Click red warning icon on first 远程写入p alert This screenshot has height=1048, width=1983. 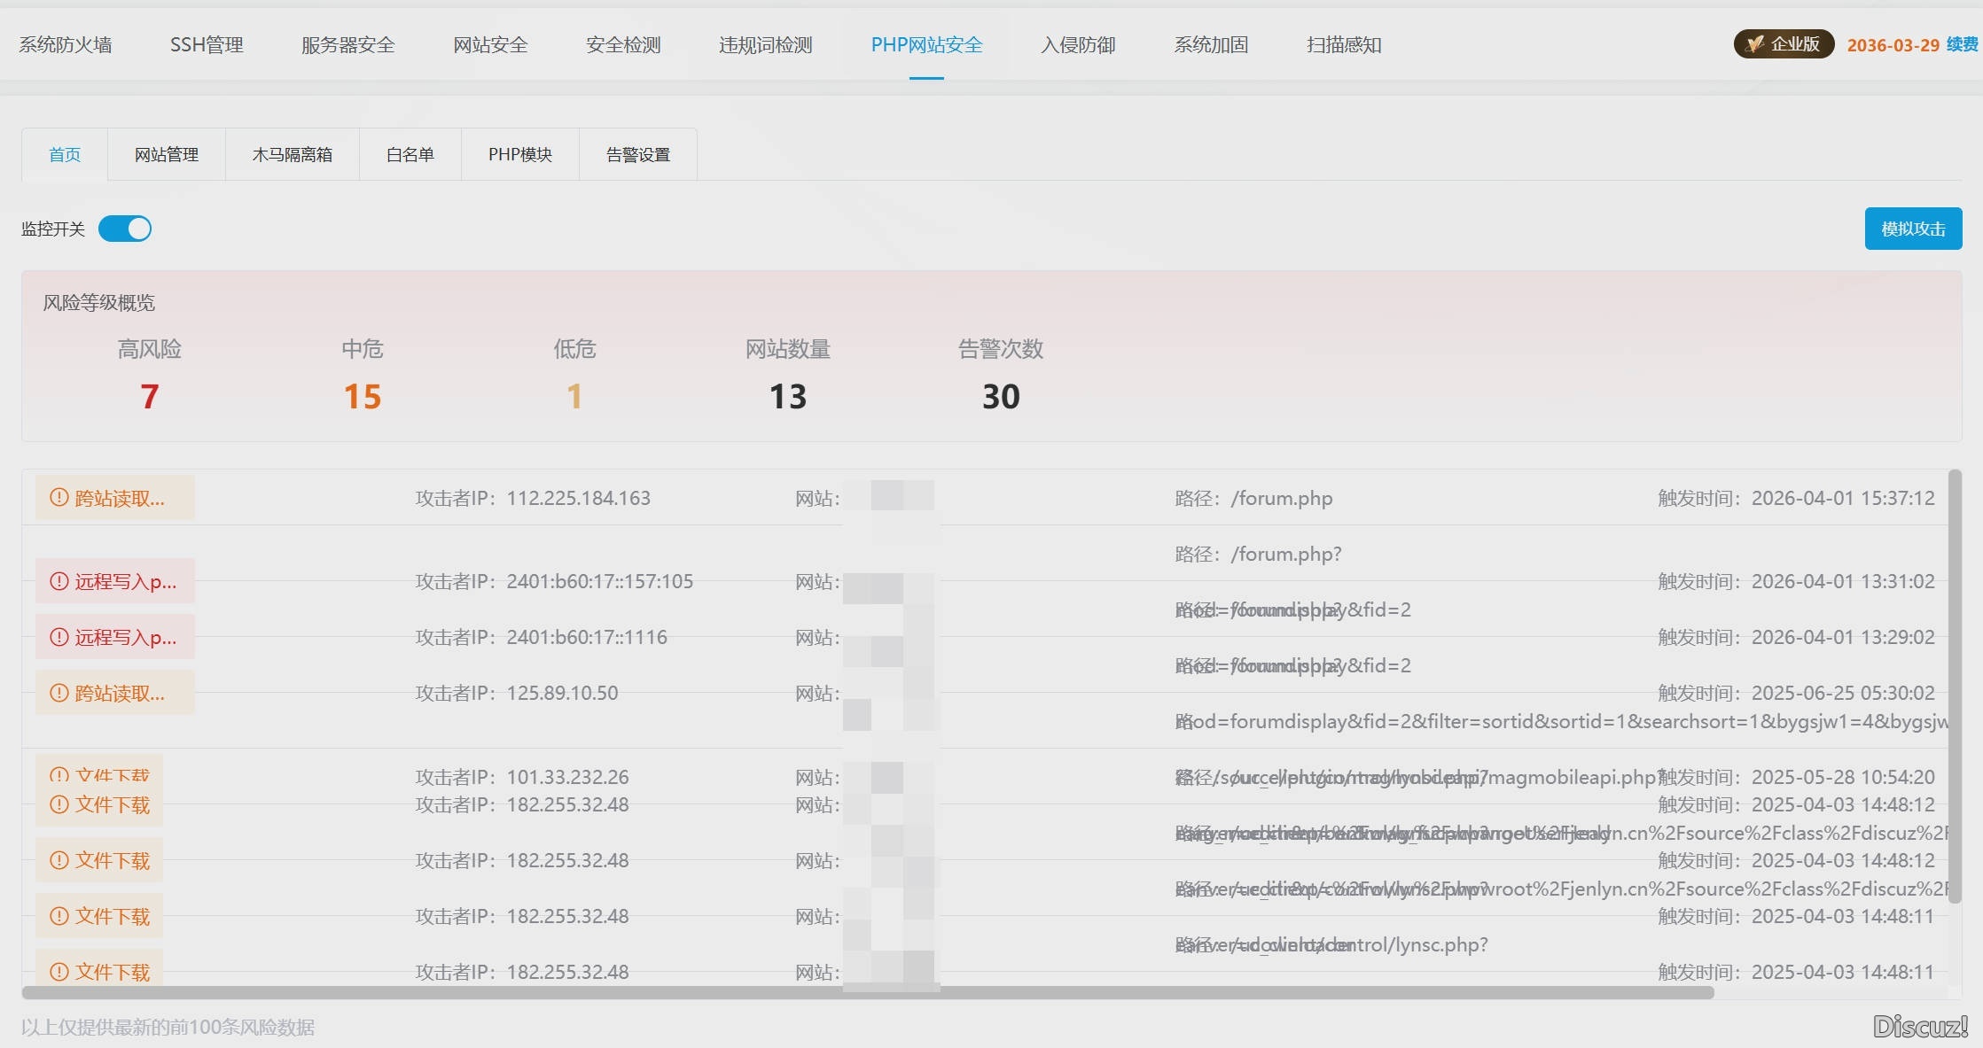[59, 581]
